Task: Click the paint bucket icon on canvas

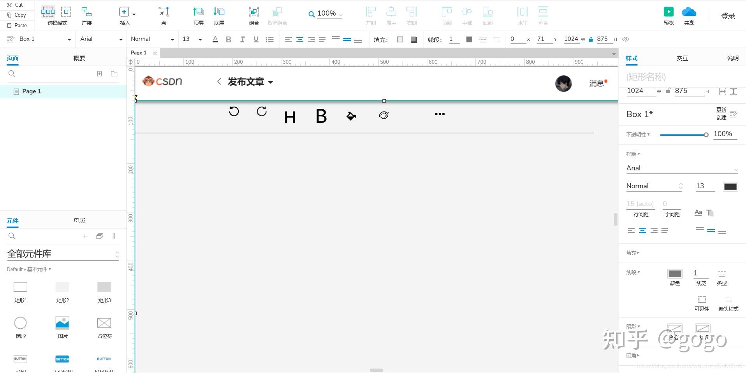Action: tap(351, 116)
